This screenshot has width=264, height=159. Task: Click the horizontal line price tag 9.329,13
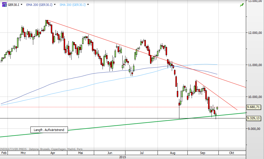click(253, 118)
